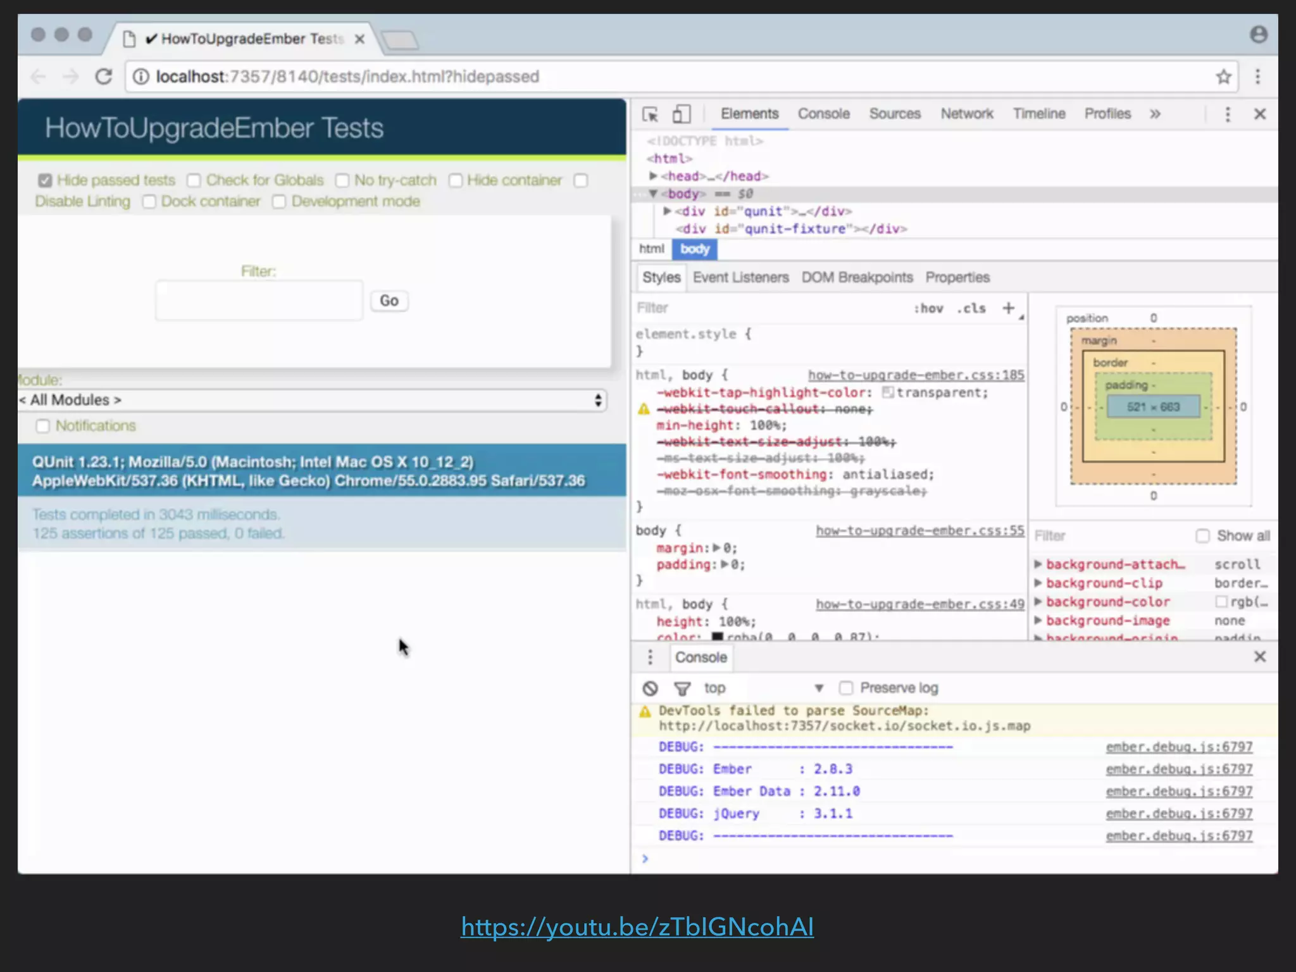
Task: Reload the page with the refresh icon
Action: tap(104, 77)
